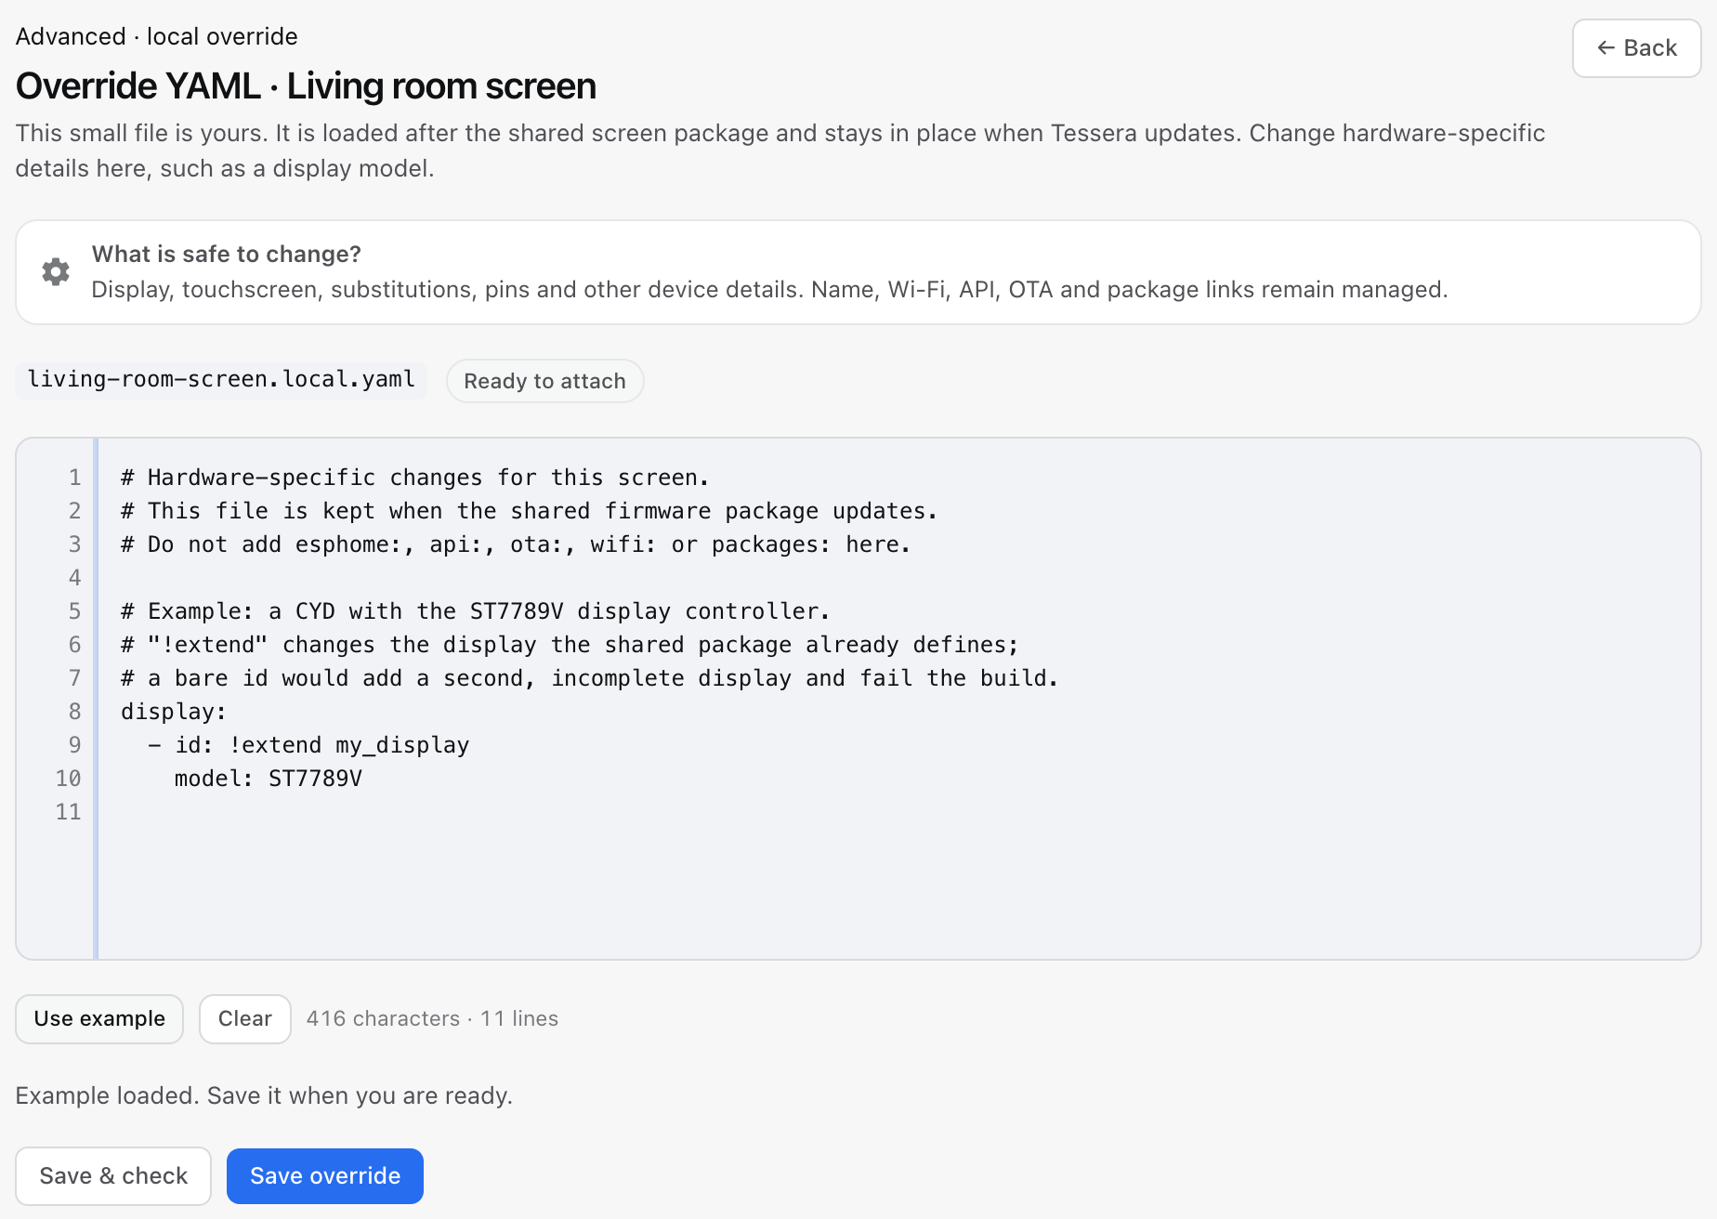Click the comment starting 'Do not add esphome:'

click(516, 544)
